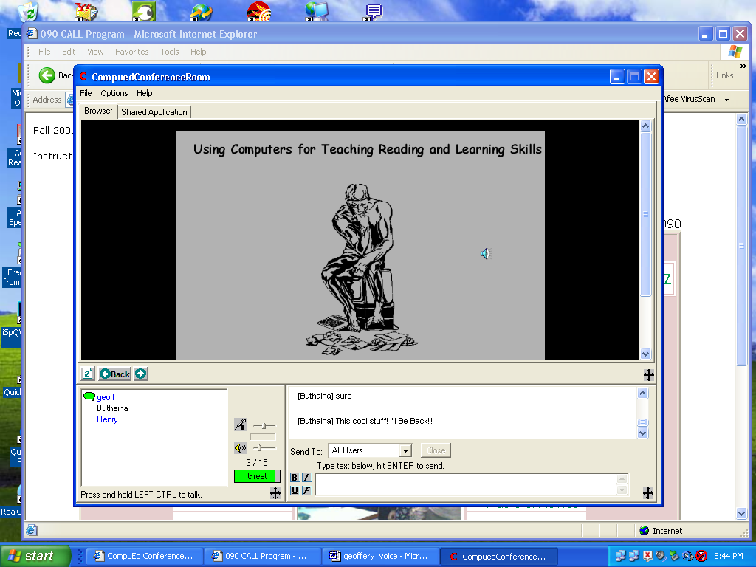Click the Thinker image on the slide

(362, 270)
